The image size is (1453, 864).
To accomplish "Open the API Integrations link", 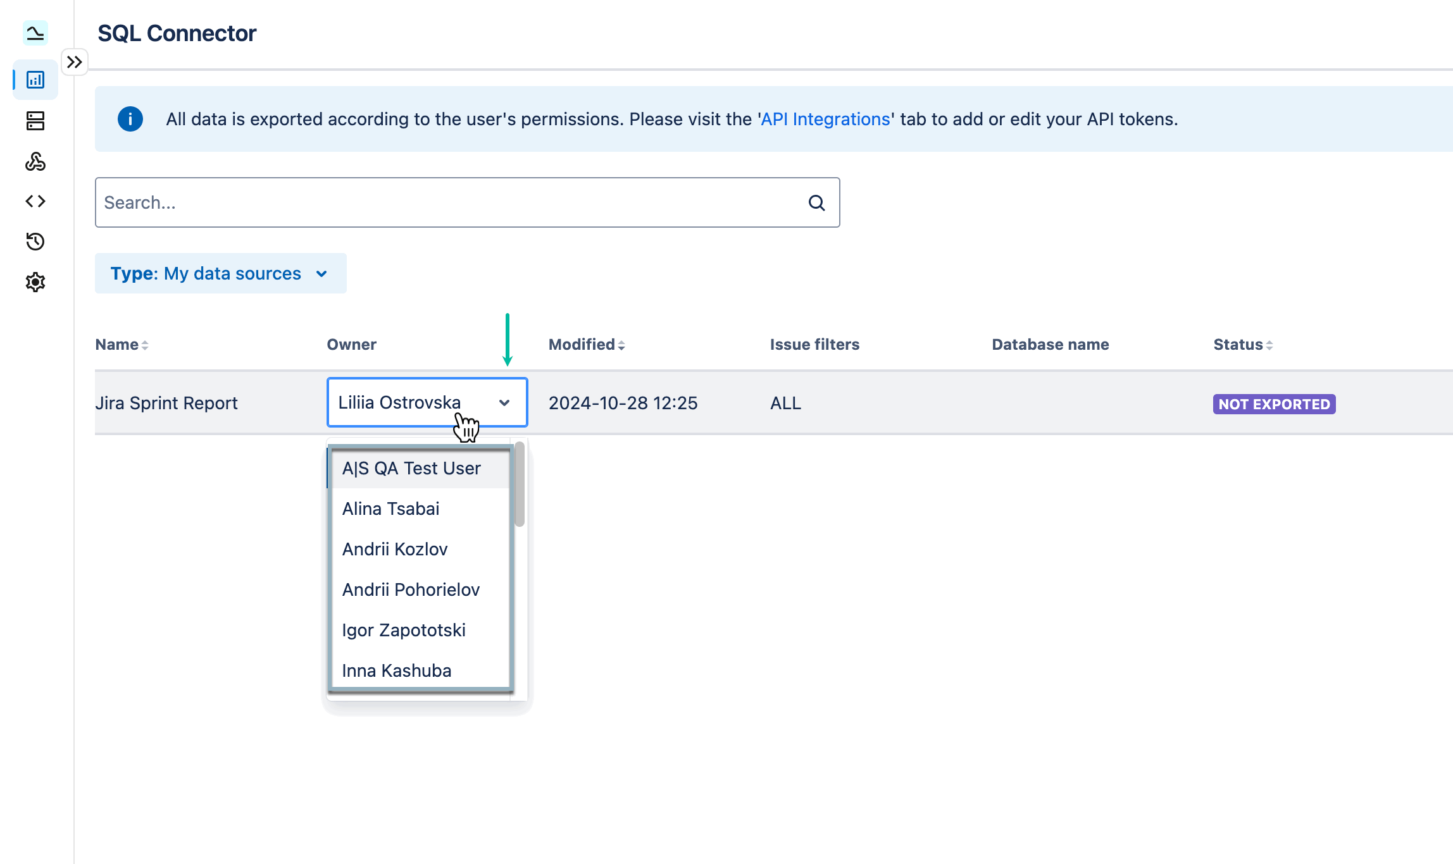I will tap(824, 119).
